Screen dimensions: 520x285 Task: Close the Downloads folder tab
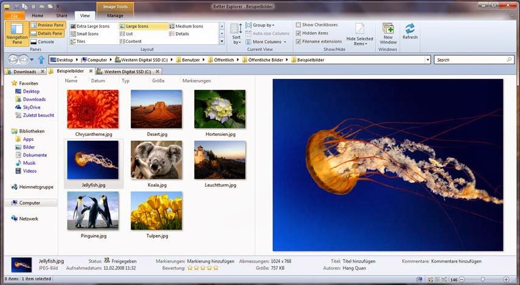pyautogui.click(x=43, y=72)
